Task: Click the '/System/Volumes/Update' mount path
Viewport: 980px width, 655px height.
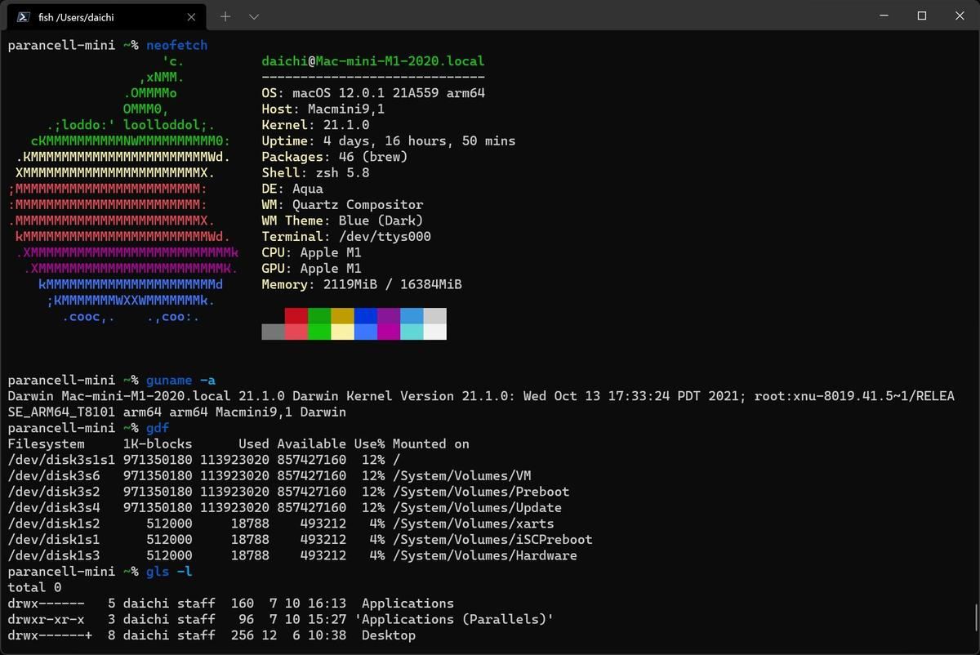Action: click(x=477, y=507)
